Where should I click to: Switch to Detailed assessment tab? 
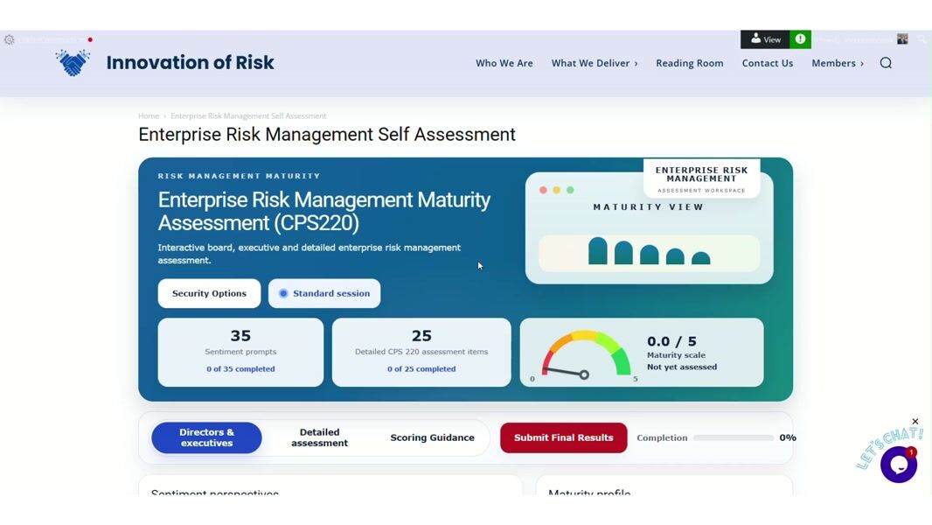click(x=319, y=437)
